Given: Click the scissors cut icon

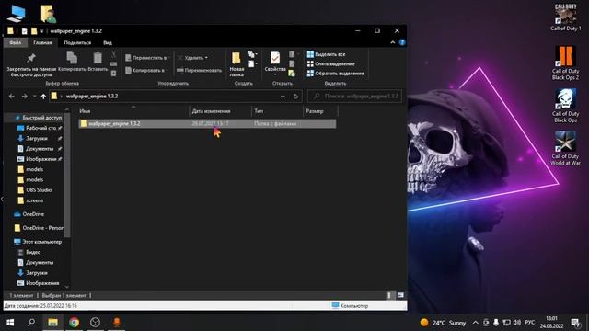Looking at the screenshot, I should coord(113,55).
